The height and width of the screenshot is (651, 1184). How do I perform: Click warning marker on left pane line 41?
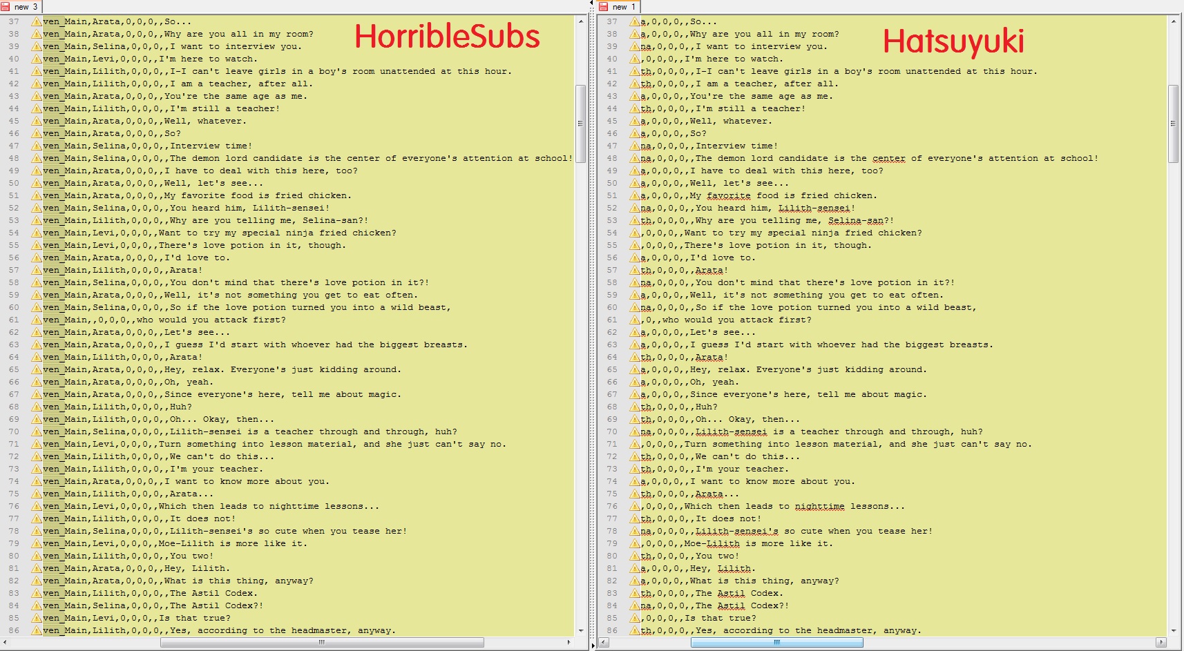[37, 71]
